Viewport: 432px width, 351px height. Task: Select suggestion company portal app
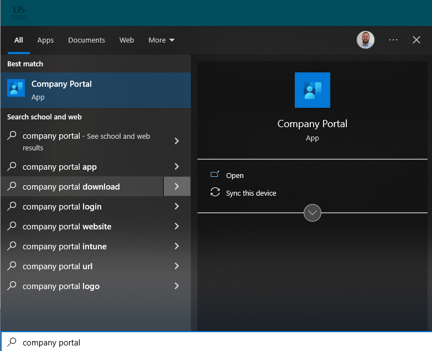click(82, 166)
